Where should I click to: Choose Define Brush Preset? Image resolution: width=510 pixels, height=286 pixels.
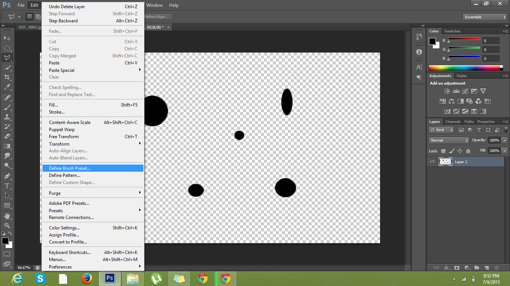93,168
